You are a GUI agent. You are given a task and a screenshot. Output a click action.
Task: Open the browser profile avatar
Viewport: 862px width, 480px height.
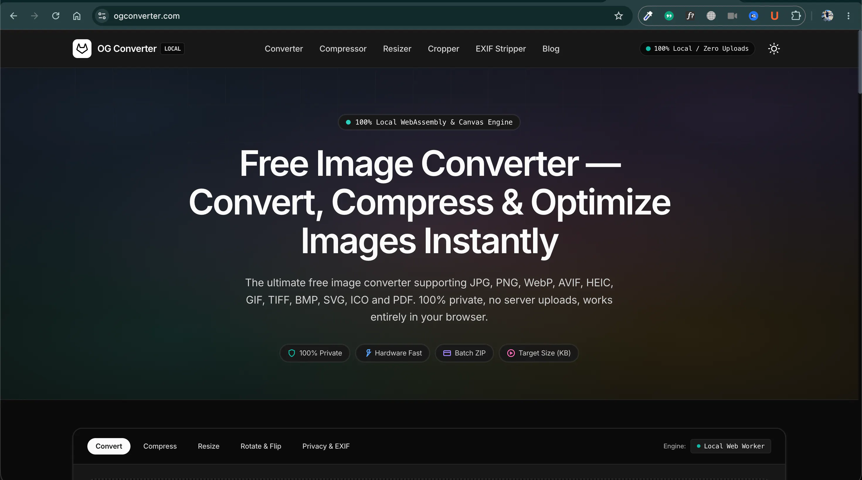pyautogui.click(x=827, y=16)
